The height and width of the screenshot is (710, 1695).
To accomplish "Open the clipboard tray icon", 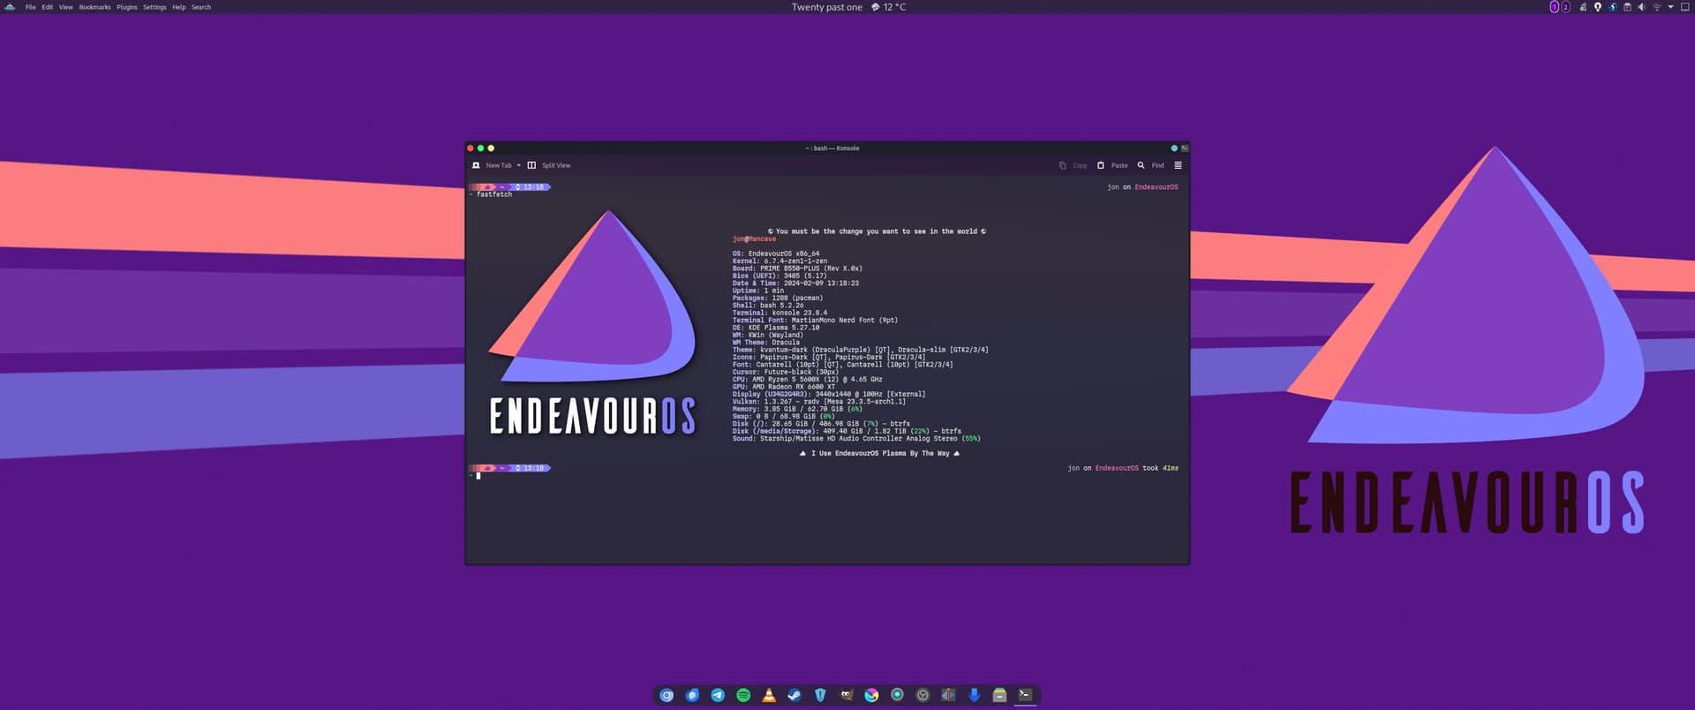I will pos(1627,7).
